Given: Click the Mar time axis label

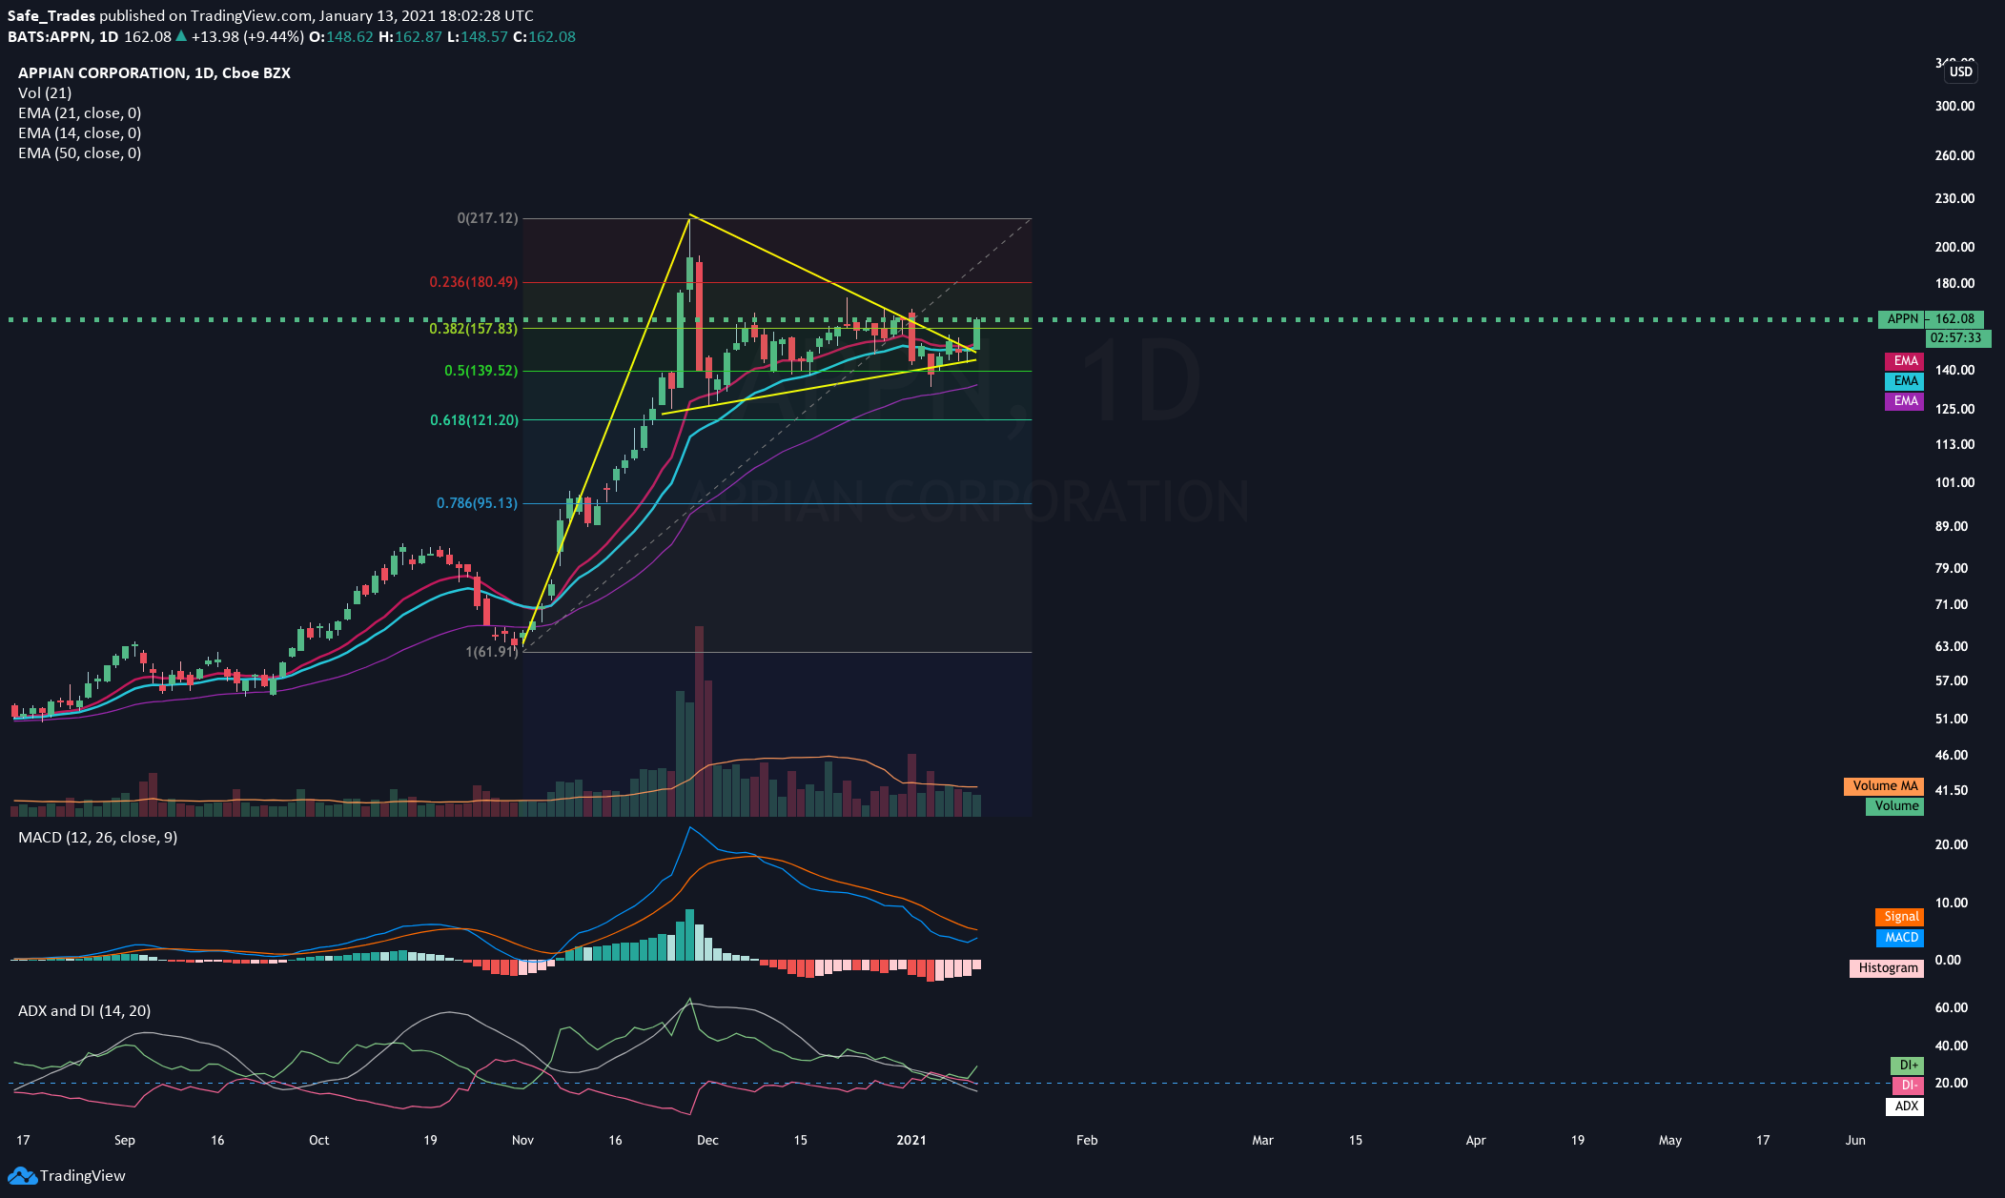Looking at the screenshot, I should pyautogui.click(x=1262, y=1140).
